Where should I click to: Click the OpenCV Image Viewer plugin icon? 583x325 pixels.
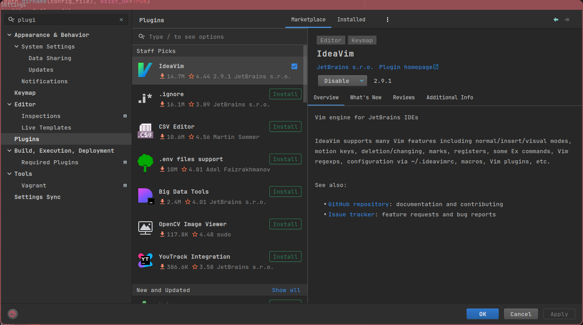coord(145,228)
